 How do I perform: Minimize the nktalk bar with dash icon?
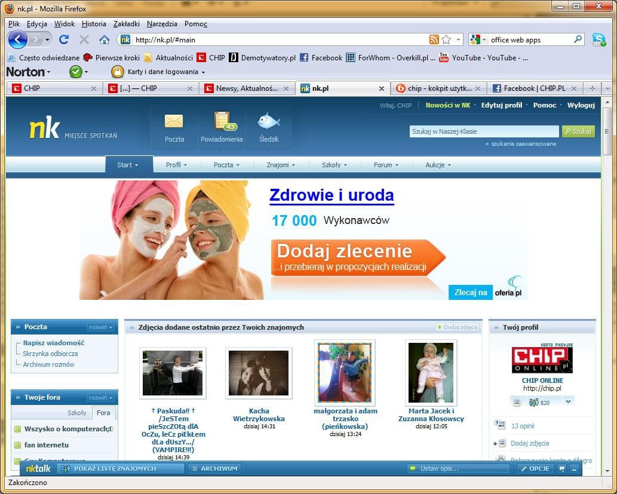[575, 469]
